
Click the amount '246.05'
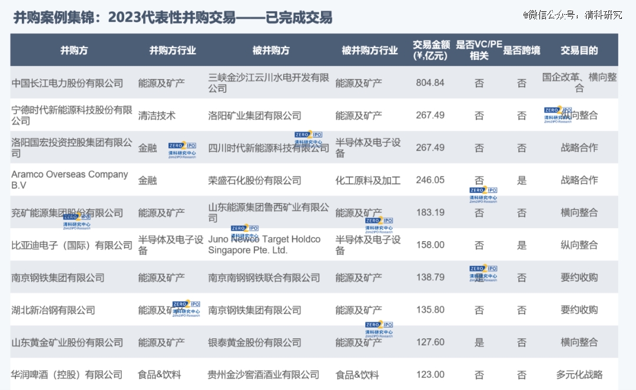[430, 180]
